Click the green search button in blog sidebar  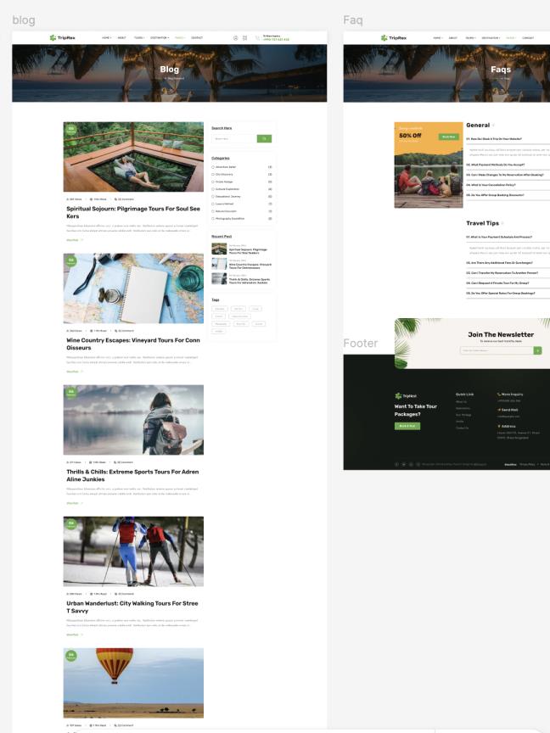pos(264,138)
